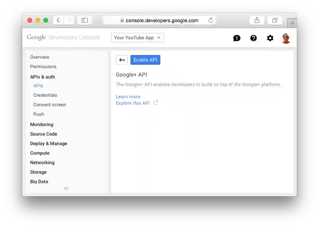Open the Your YouTube App project dropdown
This screenshot has height=228, width=319.
(137, 38)
